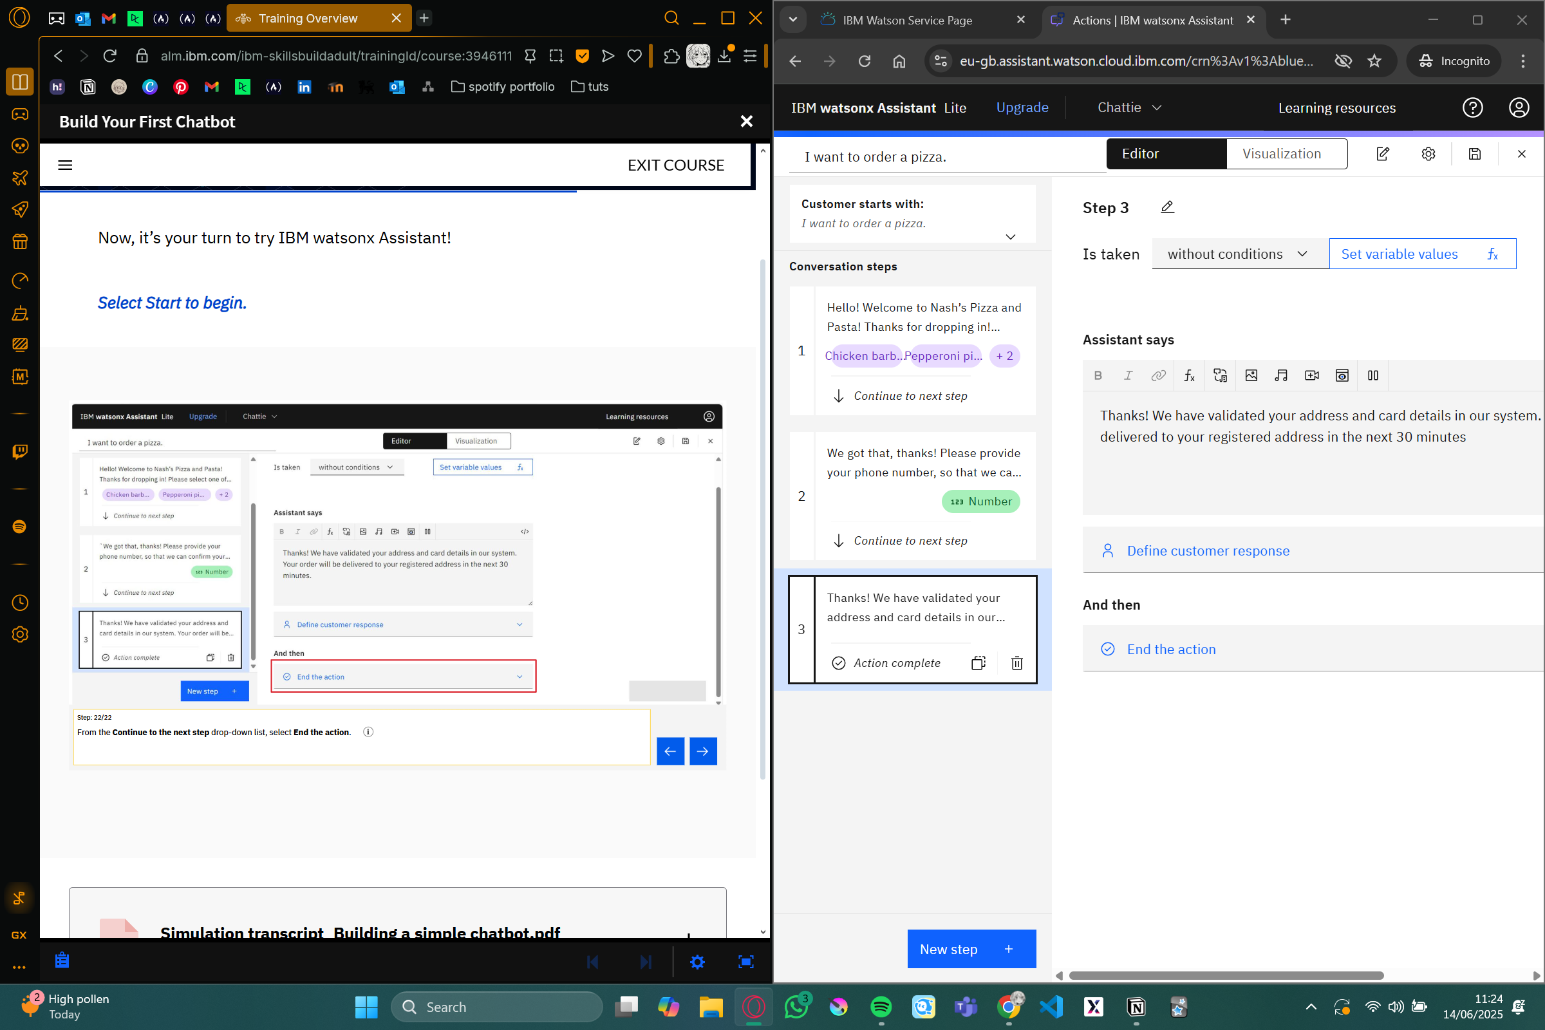Click the New step button
The width and height of the screenshot is (1545, 1030).
pyautogui.click(x=971, y=948)
